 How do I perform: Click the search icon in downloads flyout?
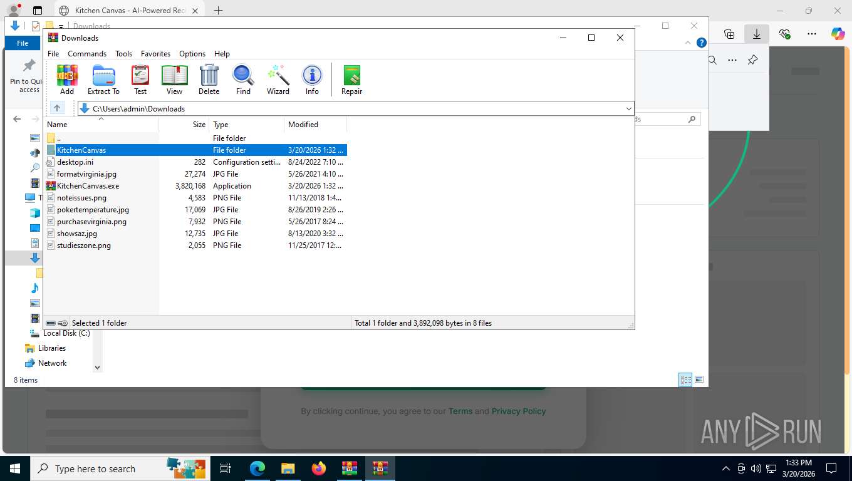[712, 60]
